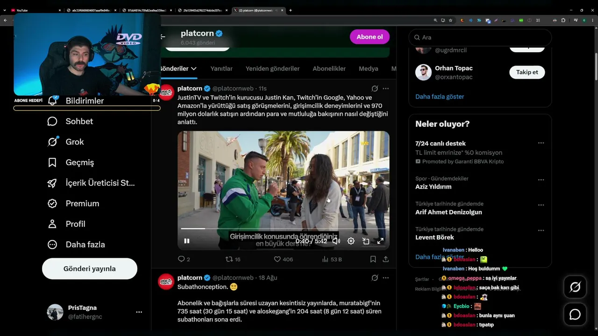Open Bildirimler notifications bell icon

point(52,100)
